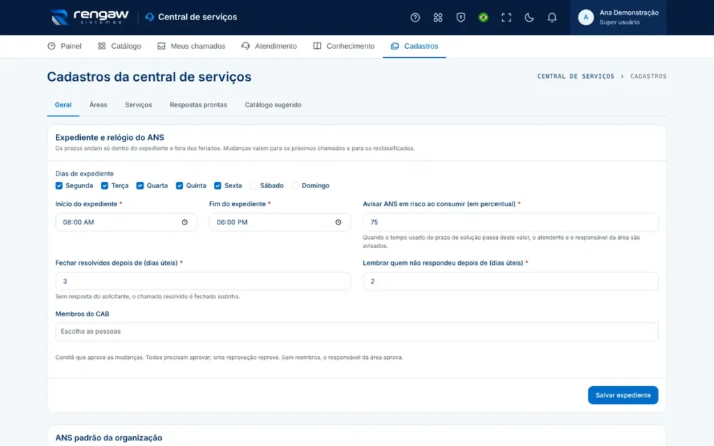Switch to the Áreas tab

tap(98, 105)
